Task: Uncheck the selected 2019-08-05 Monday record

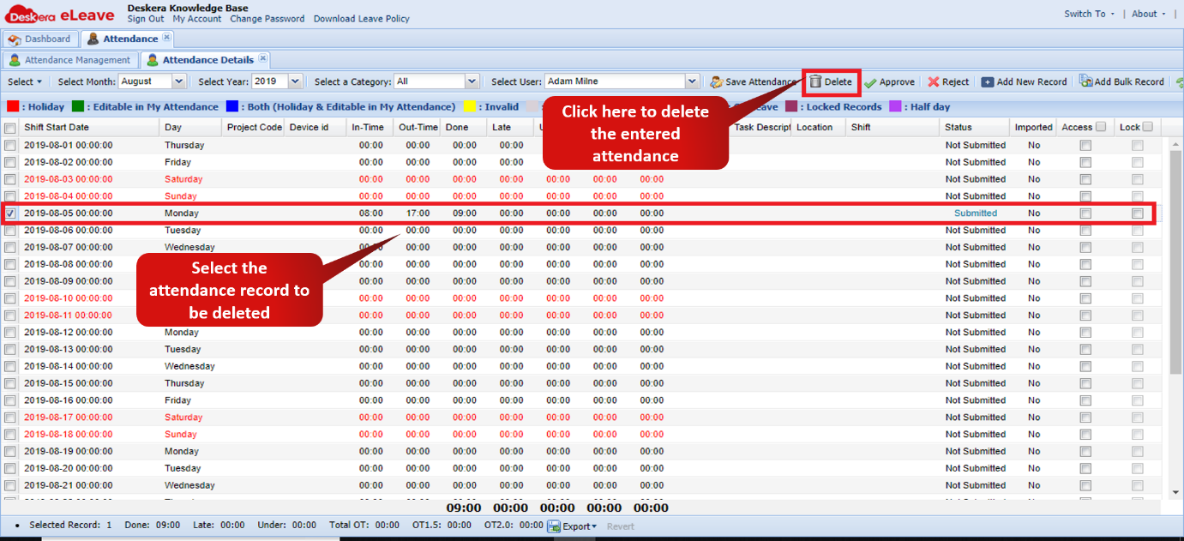Action: (x=11, y=213)
